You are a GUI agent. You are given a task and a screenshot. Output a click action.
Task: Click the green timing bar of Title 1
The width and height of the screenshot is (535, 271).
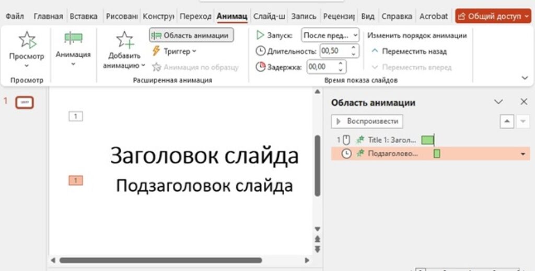click(x=427, y=140)
